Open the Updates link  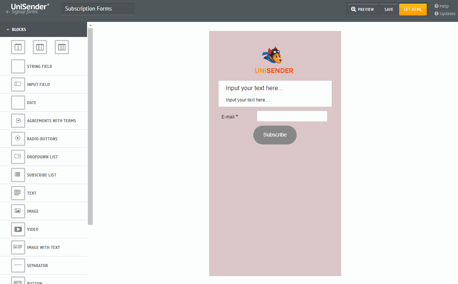[445, 14]
